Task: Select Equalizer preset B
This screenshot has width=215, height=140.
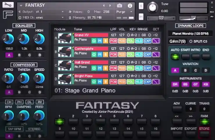Action: pos(19,55)
